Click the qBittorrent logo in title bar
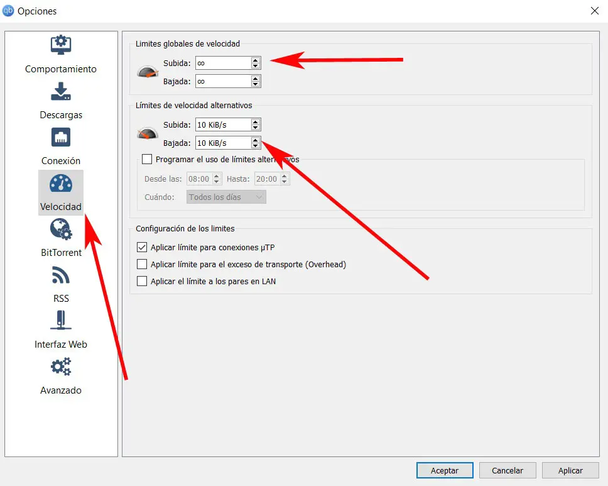 pos(8,11)
